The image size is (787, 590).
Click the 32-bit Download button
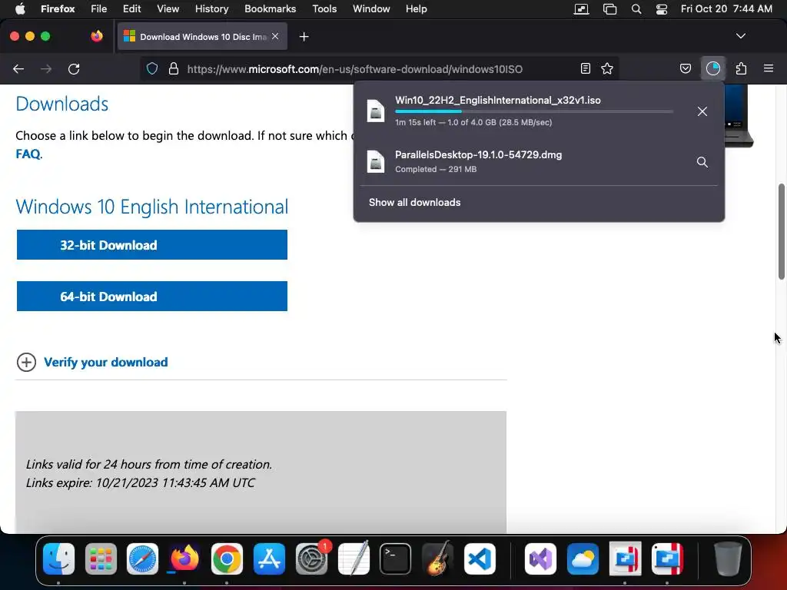click(152, 245)
